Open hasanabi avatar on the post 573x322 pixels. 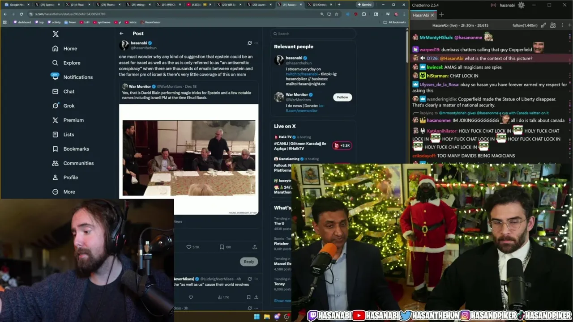pyautogui.click(x=124, y=45)
